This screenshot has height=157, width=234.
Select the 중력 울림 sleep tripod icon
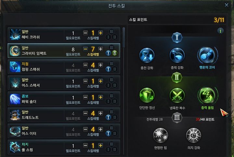tap(207, 95)
